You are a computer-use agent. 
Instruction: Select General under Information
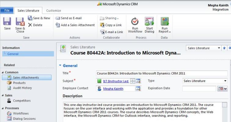coord(28,54)
